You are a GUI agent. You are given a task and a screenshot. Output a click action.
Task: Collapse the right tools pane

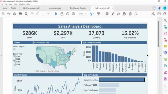click(161, 56)
